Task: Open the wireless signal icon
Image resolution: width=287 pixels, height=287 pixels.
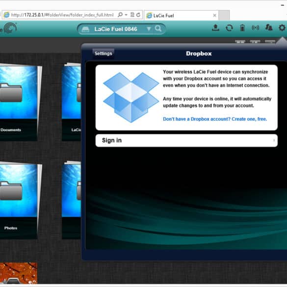Action: [255, 28]
